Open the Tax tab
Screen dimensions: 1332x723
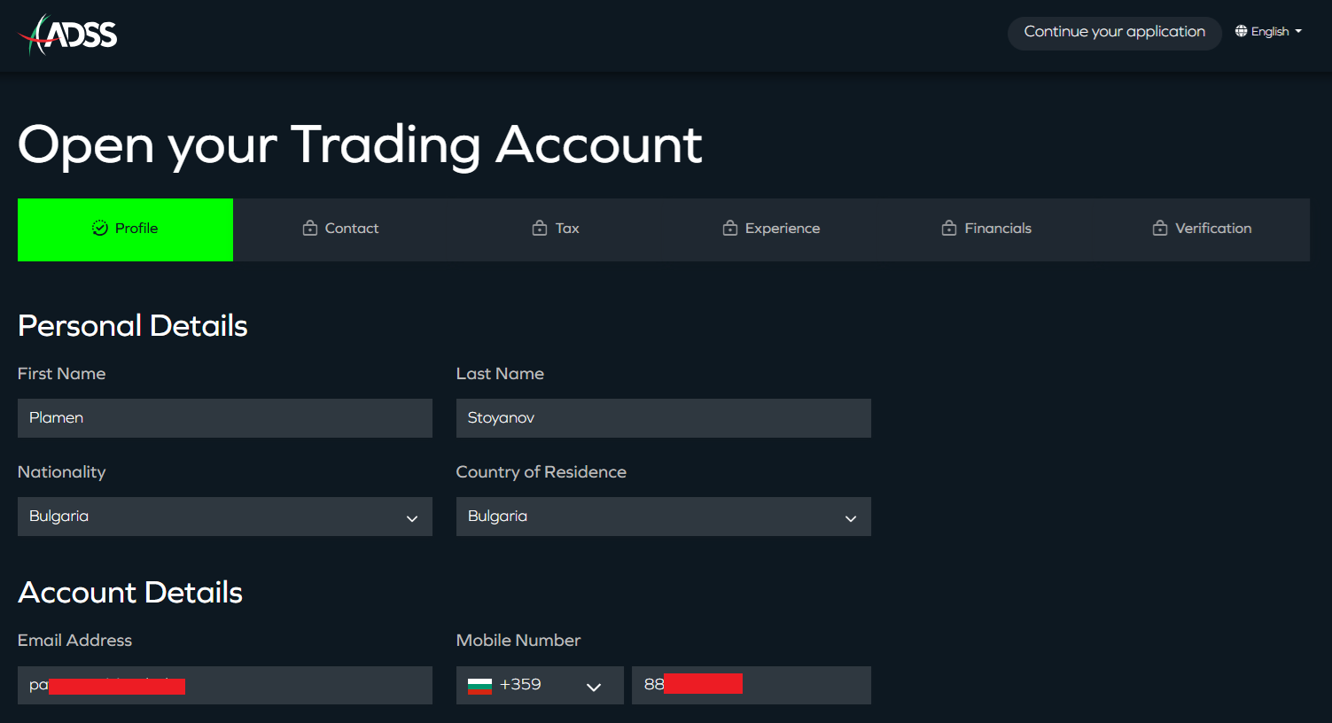(556, 229)
